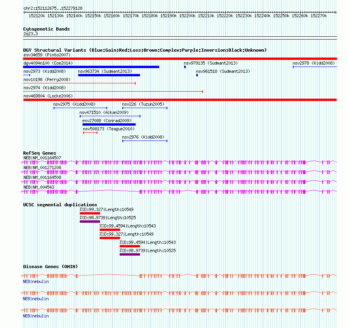The height and width of the screenshot is (328, 348).
Task: Select the nsv963734 (Sudmant2013) blue bar
Action: click(109, 75)
